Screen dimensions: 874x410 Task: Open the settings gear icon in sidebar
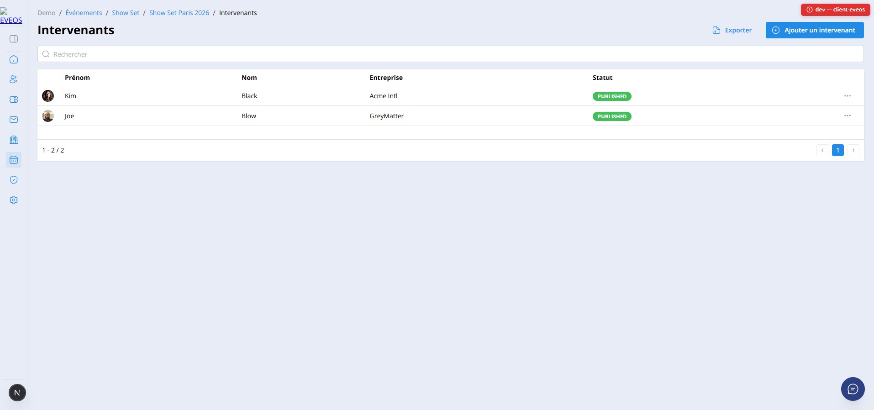[x=14, y=200]
